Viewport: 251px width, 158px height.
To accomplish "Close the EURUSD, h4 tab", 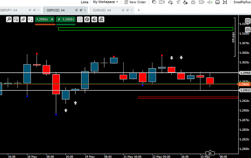I will tap(131, 10).
